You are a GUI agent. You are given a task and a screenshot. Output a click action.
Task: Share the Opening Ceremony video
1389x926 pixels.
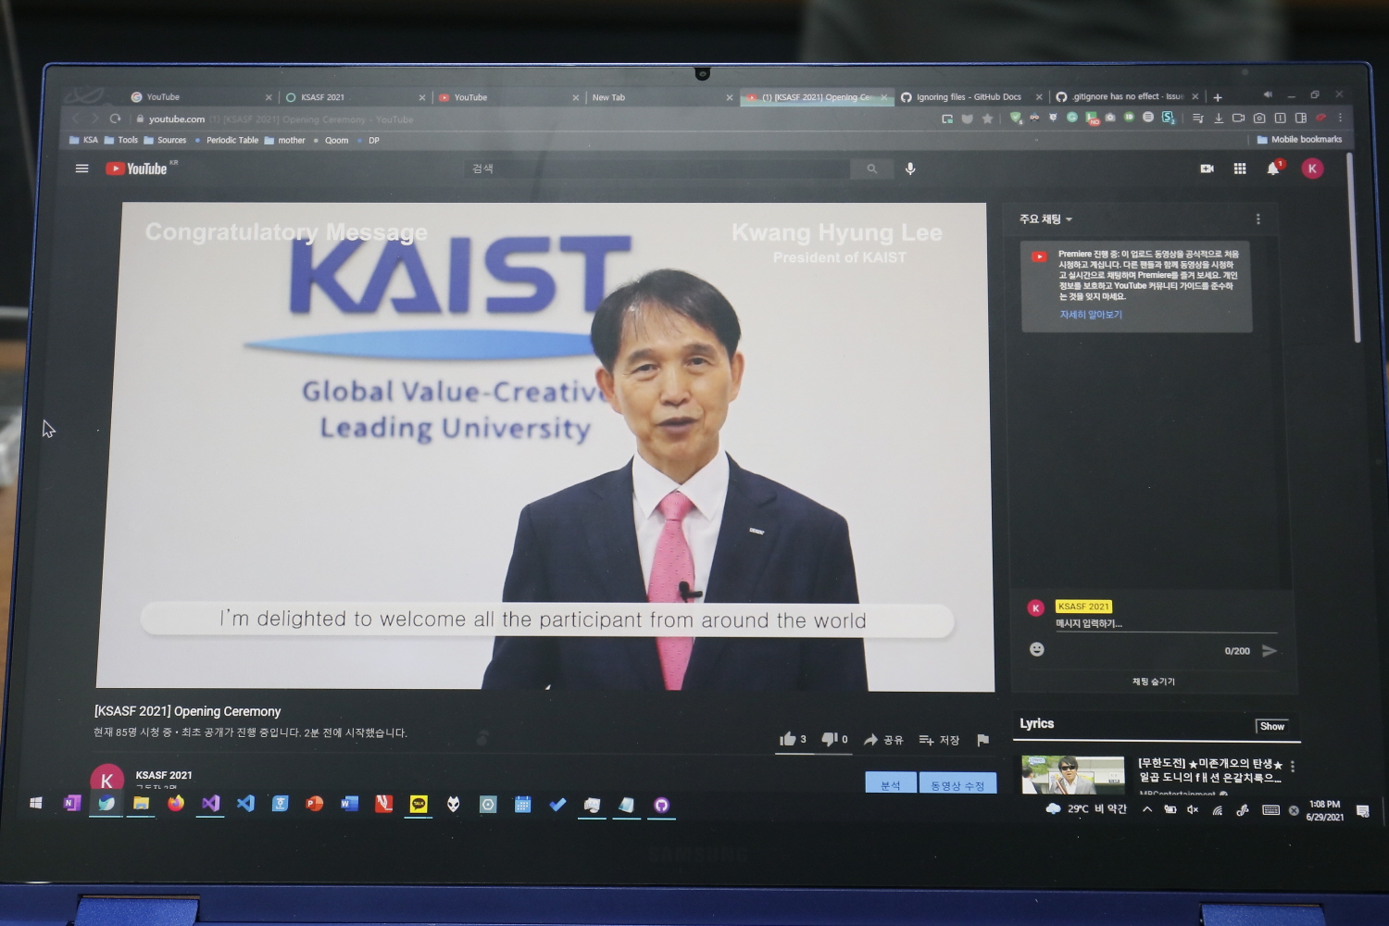click(x=883, y=740)
